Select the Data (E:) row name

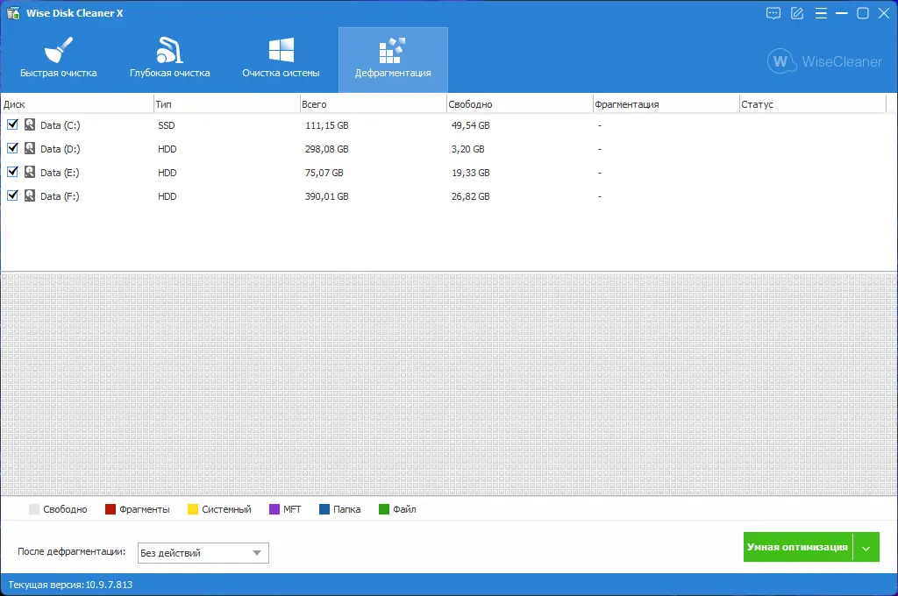click(x=60, y=173)
